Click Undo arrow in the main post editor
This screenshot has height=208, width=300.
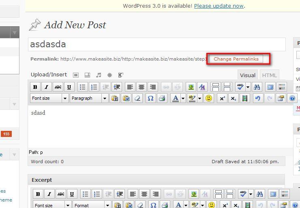[257, 98]
